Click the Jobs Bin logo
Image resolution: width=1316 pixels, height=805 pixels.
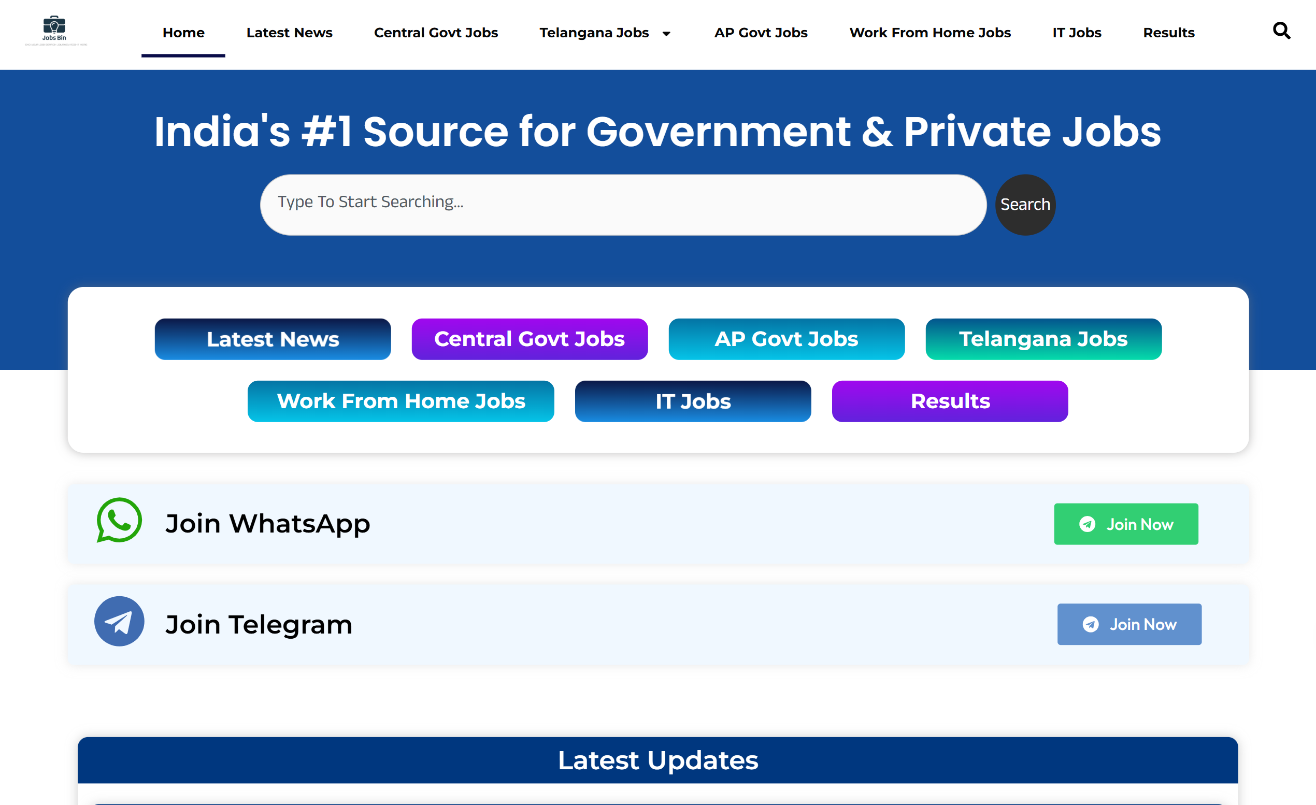pyautogui.click(x=54, y=31)
